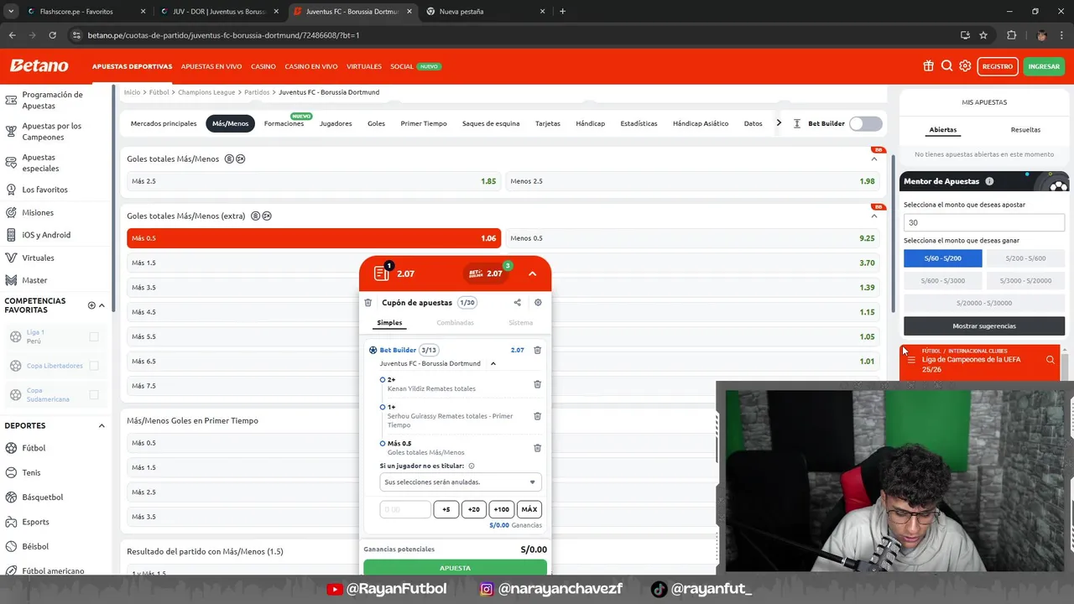This screenshot has width=1074, height=604.
Task: Remove Serhou Guirassy Remates totales selection
Action: [x=537, y=416]
